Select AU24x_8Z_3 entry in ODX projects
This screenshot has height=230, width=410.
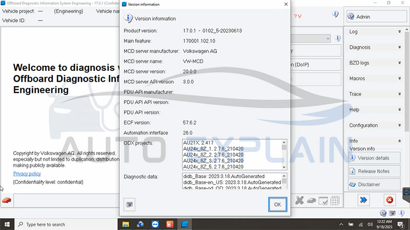[x=213, y=161]
